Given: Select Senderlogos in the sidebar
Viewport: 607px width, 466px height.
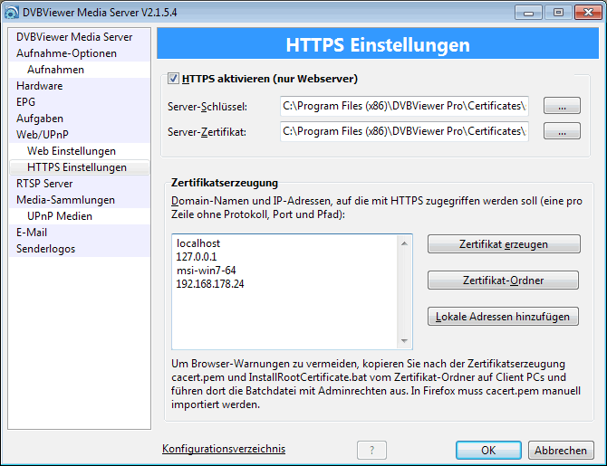Looking at the screenshot, I should click(x=80, y=249).
